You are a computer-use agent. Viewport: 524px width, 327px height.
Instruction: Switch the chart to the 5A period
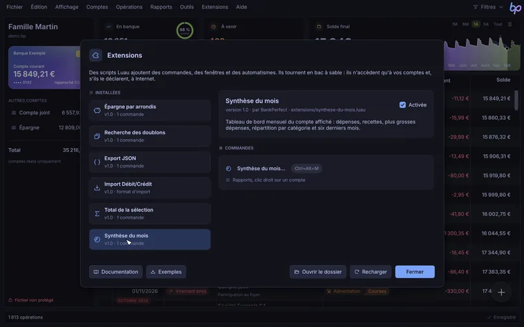point(486,24)
